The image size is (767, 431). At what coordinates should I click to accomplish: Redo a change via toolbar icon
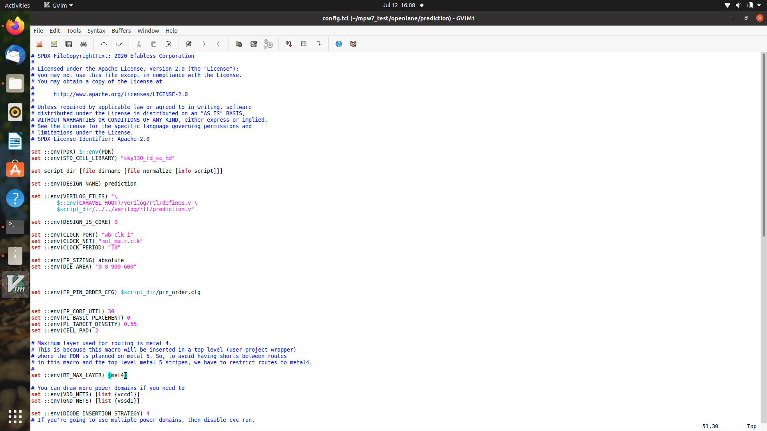tap(119, 44)
